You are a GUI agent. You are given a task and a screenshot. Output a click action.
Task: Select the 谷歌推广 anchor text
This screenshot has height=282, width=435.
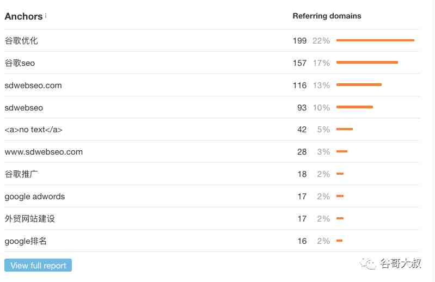[21, 174]
